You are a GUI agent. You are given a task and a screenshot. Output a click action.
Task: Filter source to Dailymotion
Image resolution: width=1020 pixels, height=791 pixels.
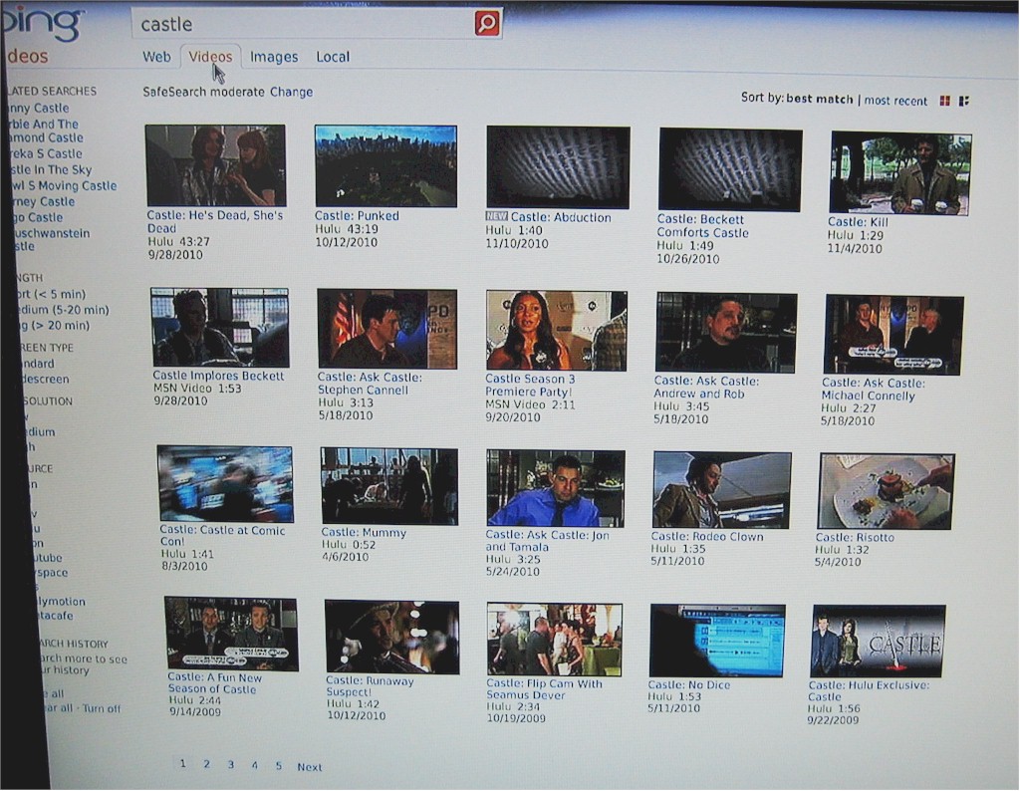[60, 602]
